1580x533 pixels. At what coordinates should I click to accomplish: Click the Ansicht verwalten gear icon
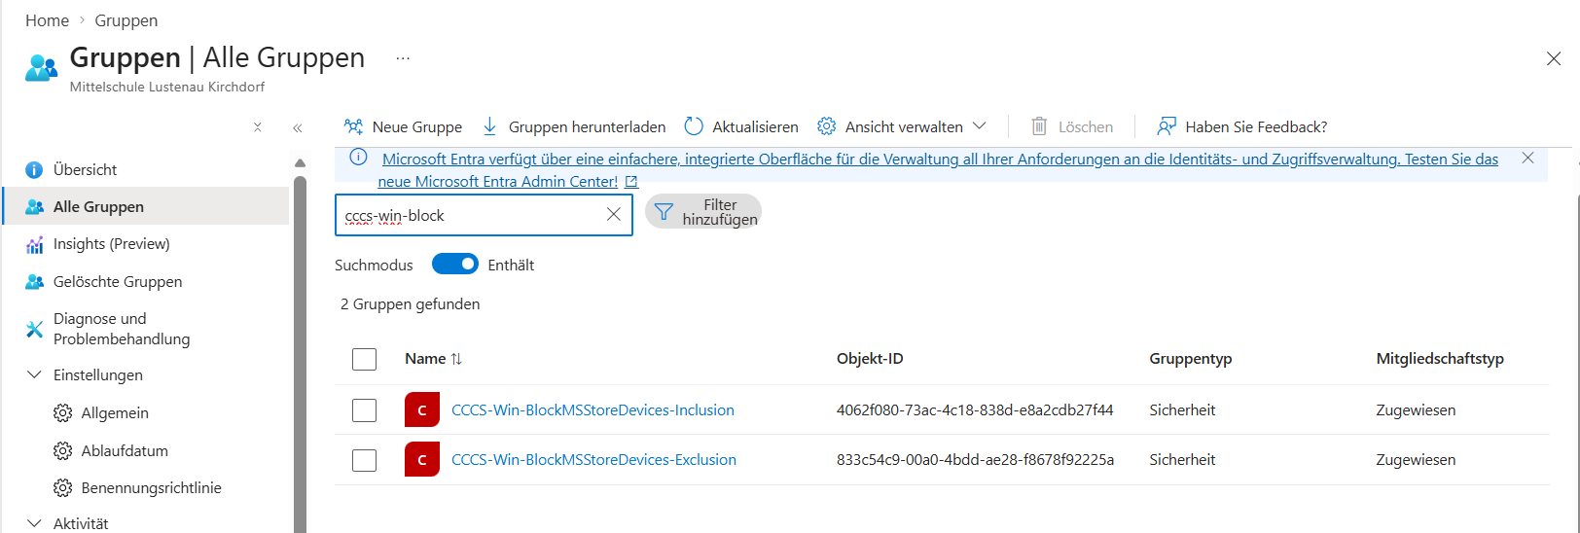pos(827,126)
